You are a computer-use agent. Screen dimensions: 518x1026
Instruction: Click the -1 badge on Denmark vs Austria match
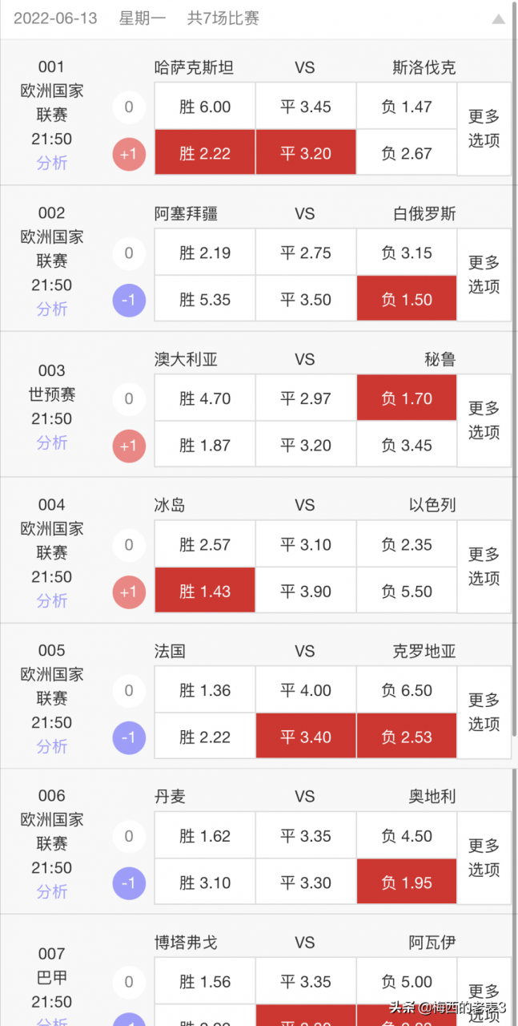point(129,883)
